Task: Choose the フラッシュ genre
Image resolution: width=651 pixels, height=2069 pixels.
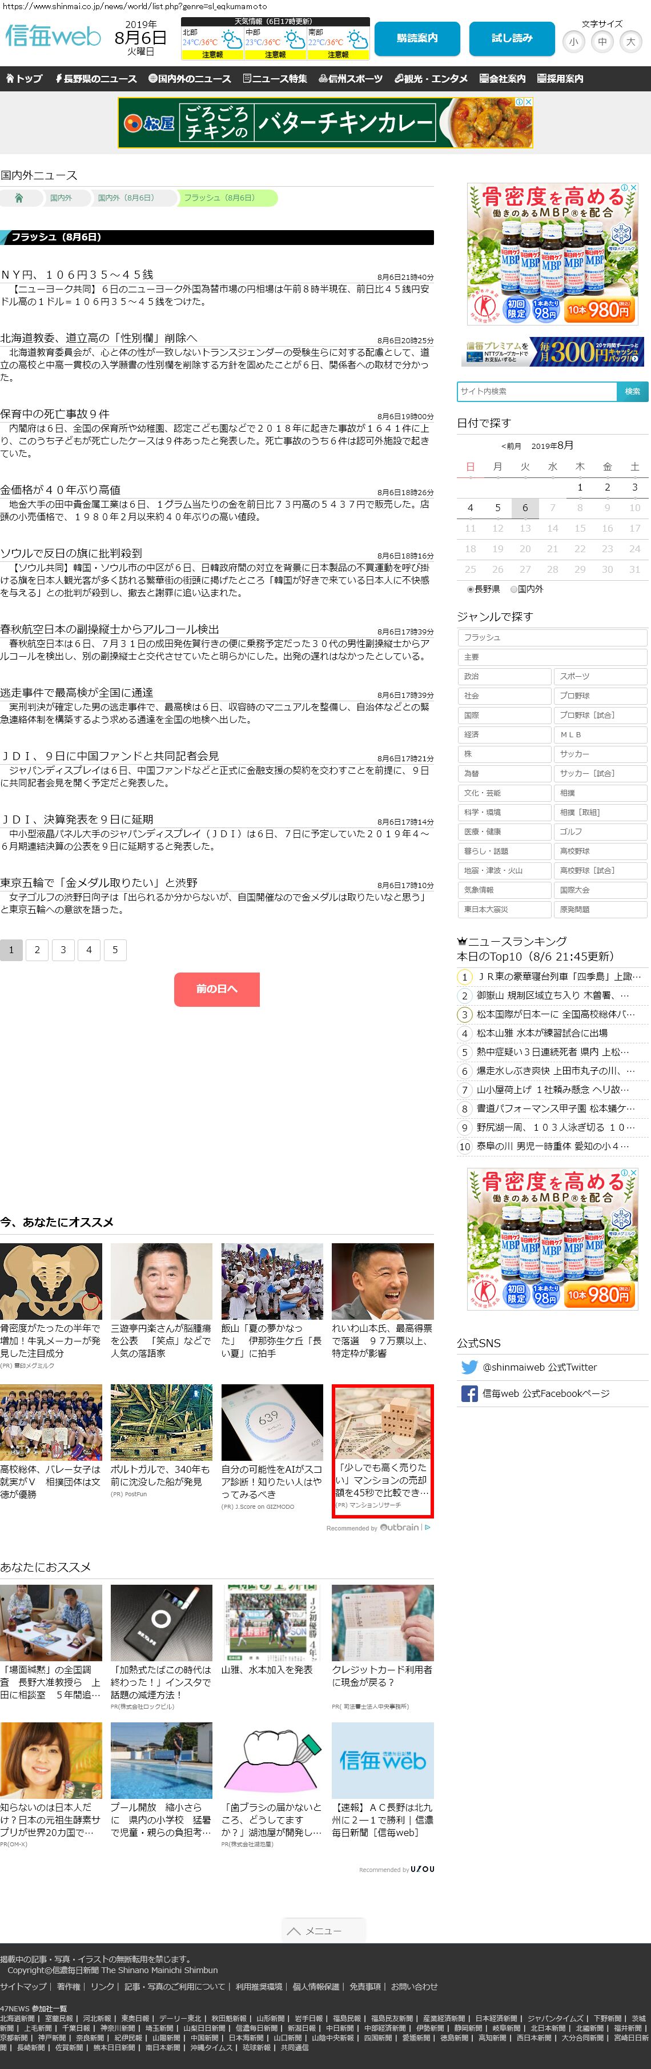Action: pyautogui.click(x=552, y=638)
